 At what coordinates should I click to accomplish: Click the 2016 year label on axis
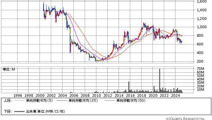pos(130,95)
